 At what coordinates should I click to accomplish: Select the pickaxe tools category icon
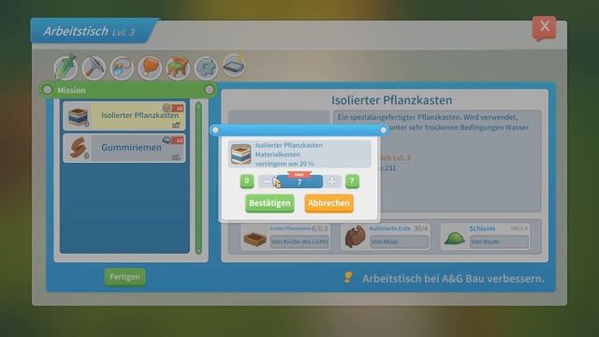point(94,67)
